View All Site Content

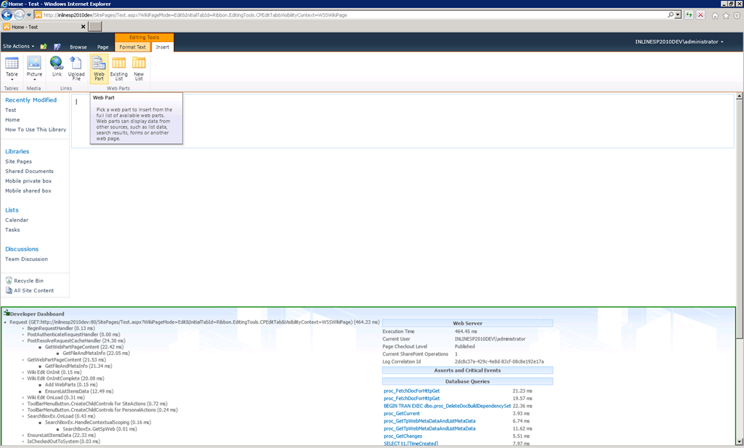pyautogui.click(x=33, y=290)
